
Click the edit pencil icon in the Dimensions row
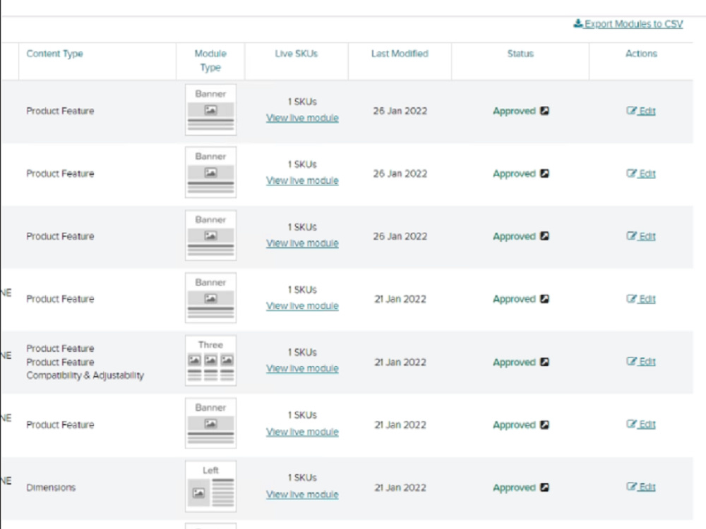pos(631,486)
